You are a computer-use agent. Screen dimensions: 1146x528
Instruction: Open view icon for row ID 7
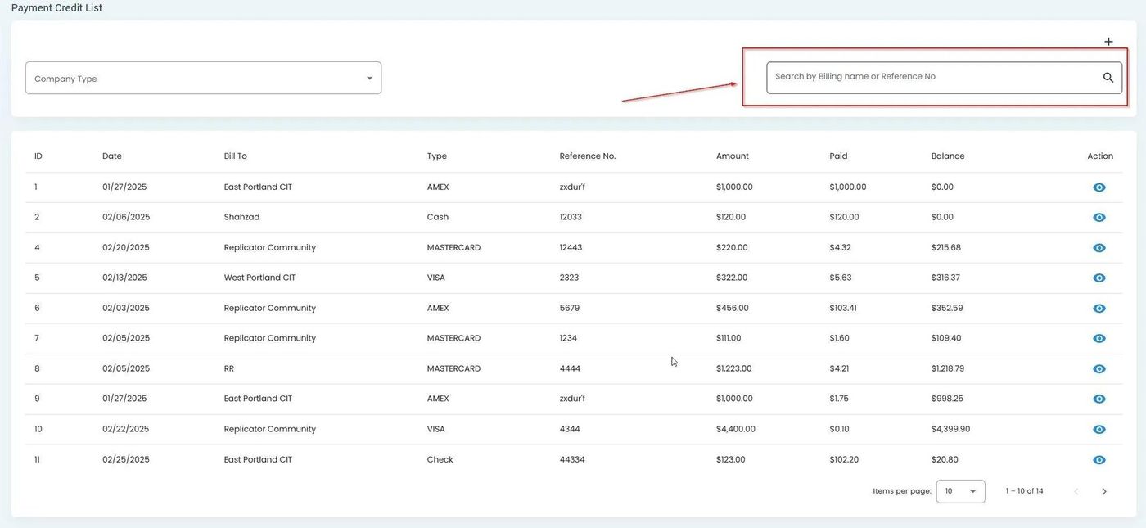[x=1099, y=339]
